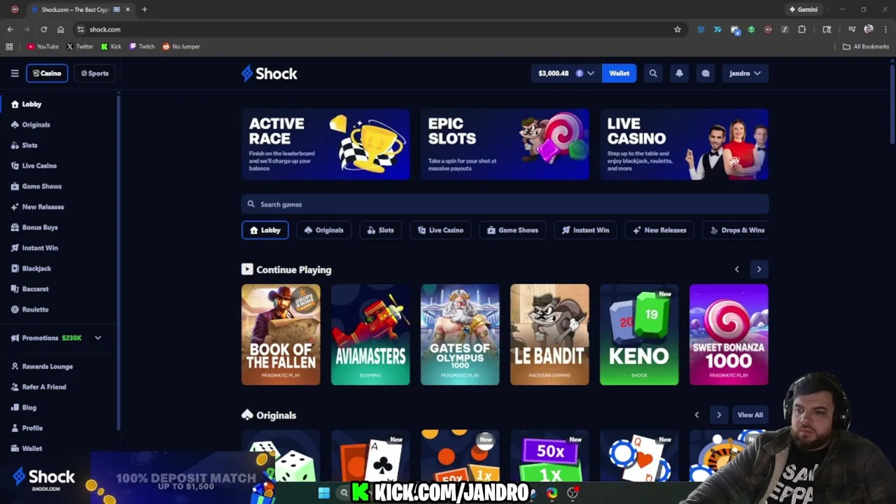Expand the Promotions $230K section

57,338
